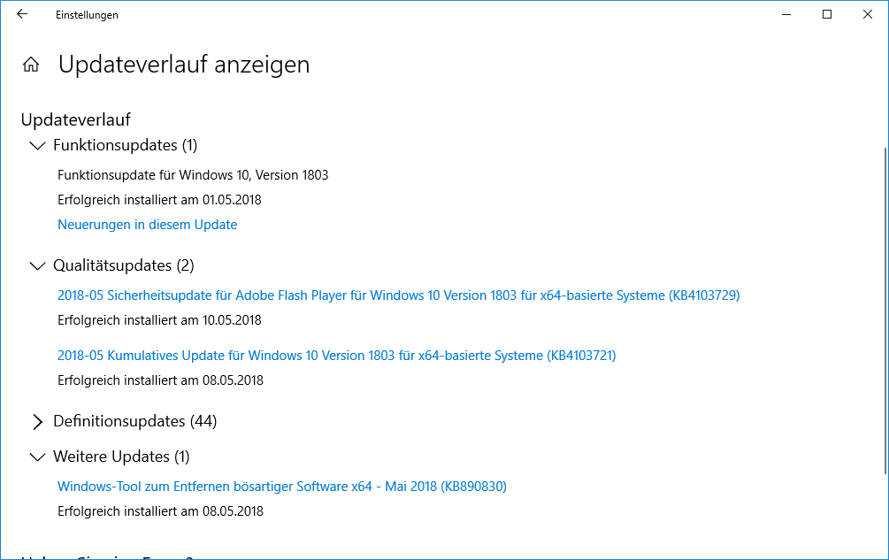The image size is (889, 560).
Task: Expand the Definitionsupdates chevron
Action: (37, 422)
